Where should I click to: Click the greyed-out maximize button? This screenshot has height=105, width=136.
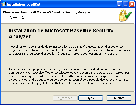[126, 4]
